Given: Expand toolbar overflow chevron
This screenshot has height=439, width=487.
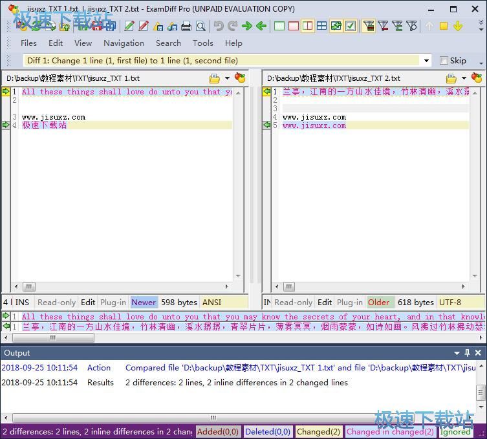Looking at the screenshot, I should coord(481,25).
